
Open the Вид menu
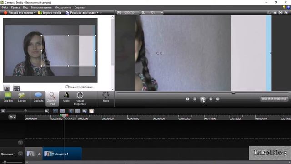point(25,7)
